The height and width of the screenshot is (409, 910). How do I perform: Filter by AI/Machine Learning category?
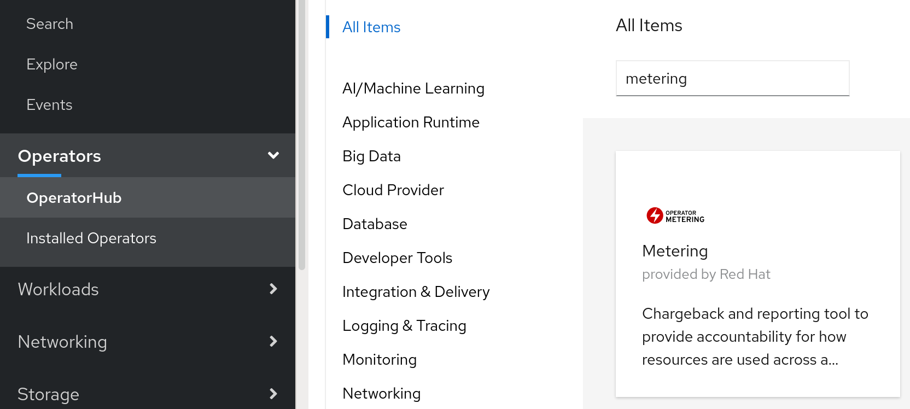coord(413,89)
